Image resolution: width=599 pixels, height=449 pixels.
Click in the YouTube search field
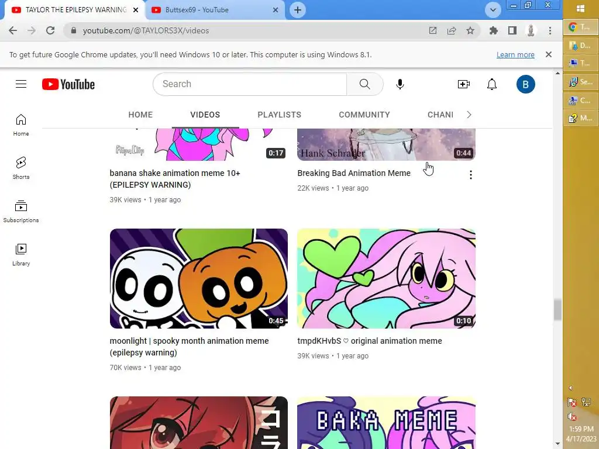pyautogui.click(x=250, y=84)
